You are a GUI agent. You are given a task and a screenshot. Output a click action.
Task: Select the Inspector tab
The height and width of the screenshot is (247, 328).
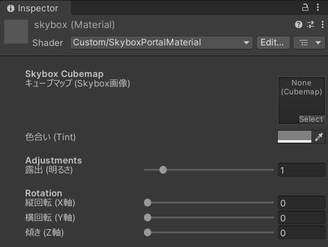click(x=35, y=8)
